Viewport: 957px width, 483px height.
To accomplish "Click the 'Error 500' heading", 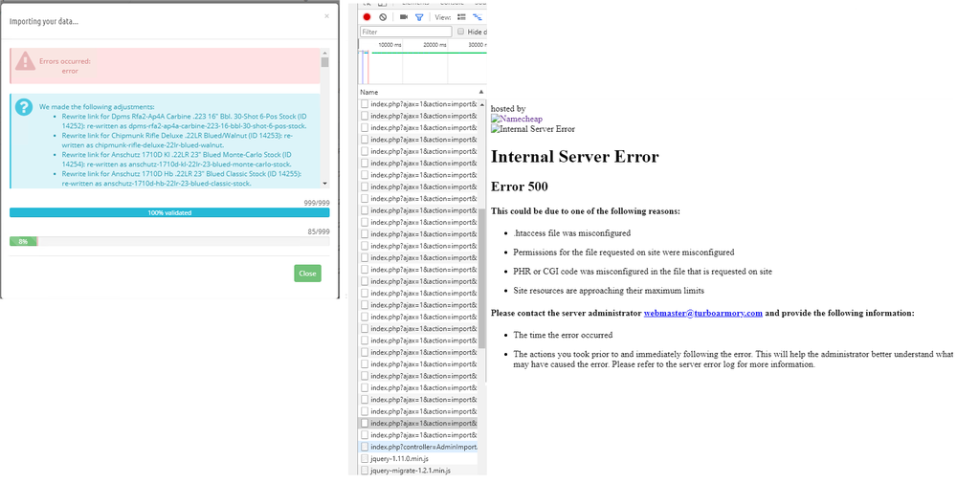I will [520, 187].
